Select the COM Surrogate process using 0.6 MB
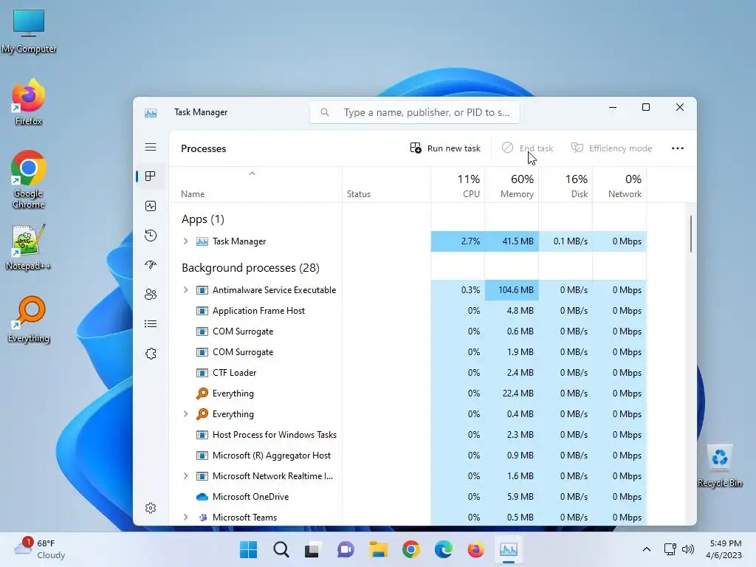 (x=408, y=331)
